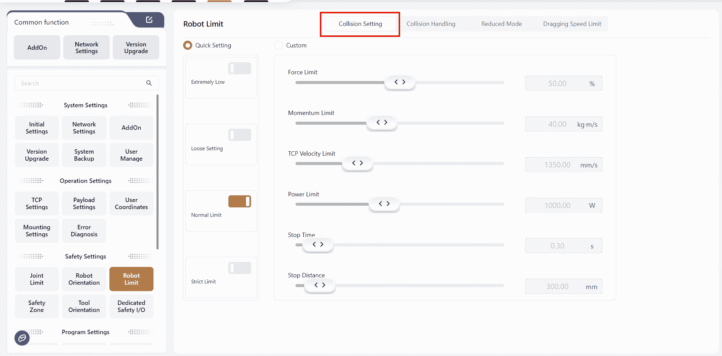Viewport: 722px width, 356px height.
Task: Select the Custom radio button
Action: pos(278,45)
